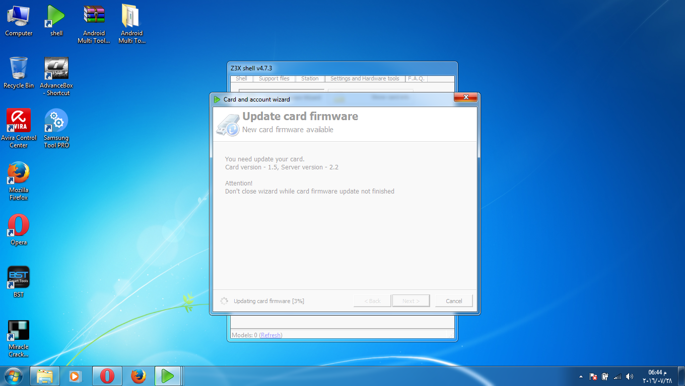
Task: Open the media player taskbar icon
Action: pyautogui.click(x=75, y=376)
